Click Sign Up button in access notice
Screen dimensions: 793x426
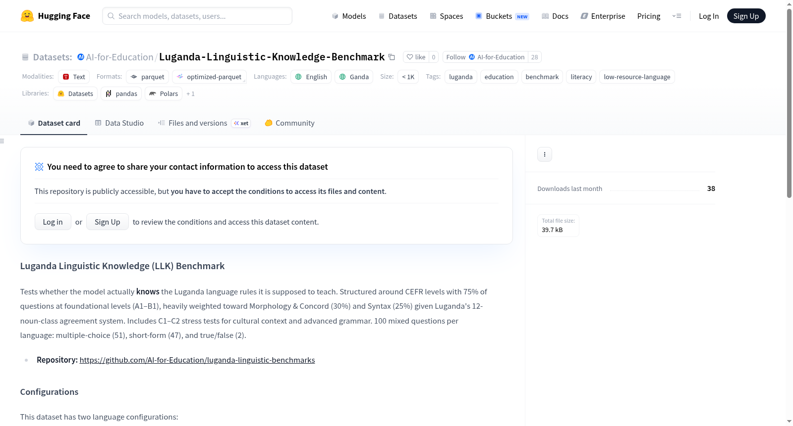[108, 222]
